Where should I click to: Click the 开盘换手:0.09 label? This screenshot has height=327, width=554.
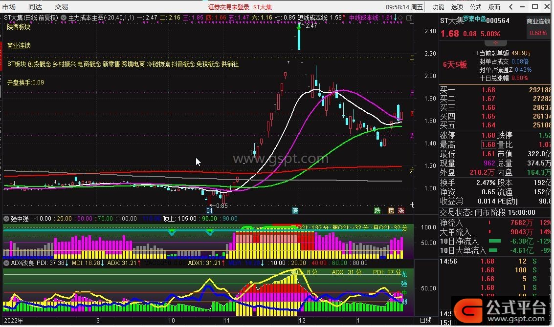[x=25, y=82]
